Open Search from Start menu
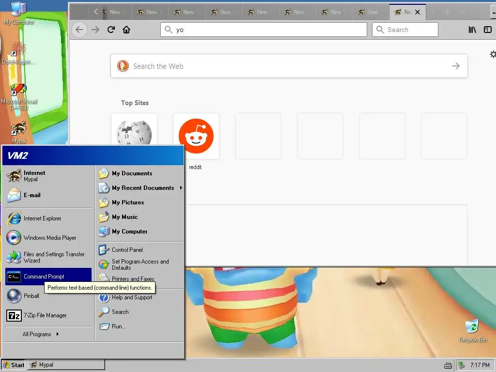The image size is (496, 372). [x=140, y=312]
